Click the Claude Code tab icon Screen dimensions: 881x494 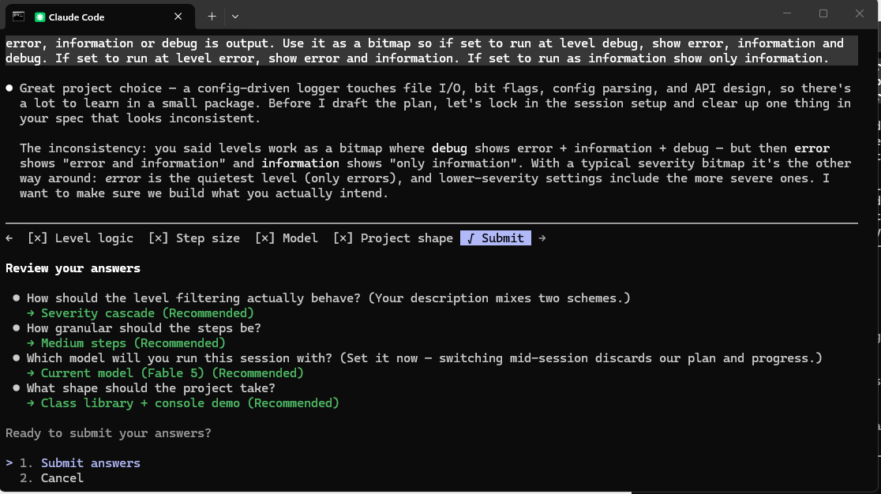40,17
